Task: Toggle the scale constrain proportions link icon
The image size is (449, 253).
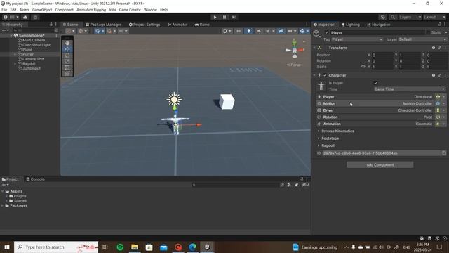Action: [363, 67]
